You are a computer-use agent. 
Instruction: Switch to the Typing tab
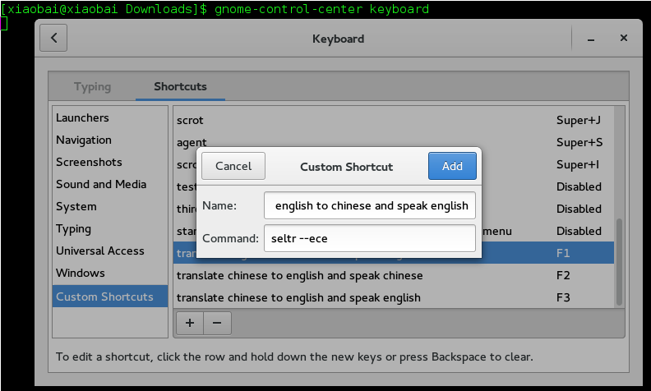pos(93,86)
